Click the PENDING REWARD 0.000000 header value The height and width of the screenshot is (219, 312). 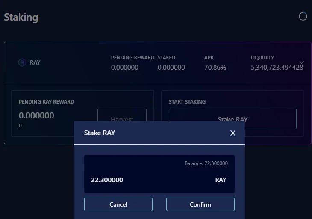coord(125,68)
